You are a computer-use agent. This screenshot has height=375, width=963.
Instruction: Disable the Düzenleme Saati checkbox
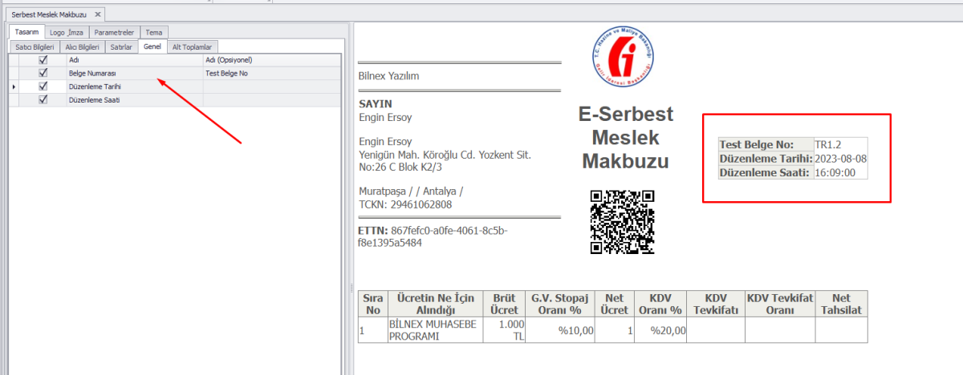click(43, 99)
